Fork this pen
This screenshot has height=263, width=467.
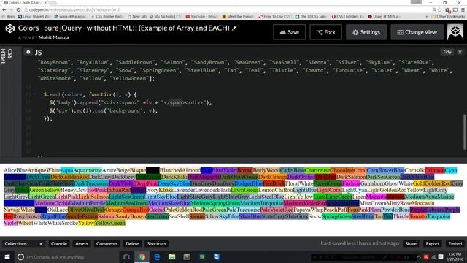pos(325,32)
